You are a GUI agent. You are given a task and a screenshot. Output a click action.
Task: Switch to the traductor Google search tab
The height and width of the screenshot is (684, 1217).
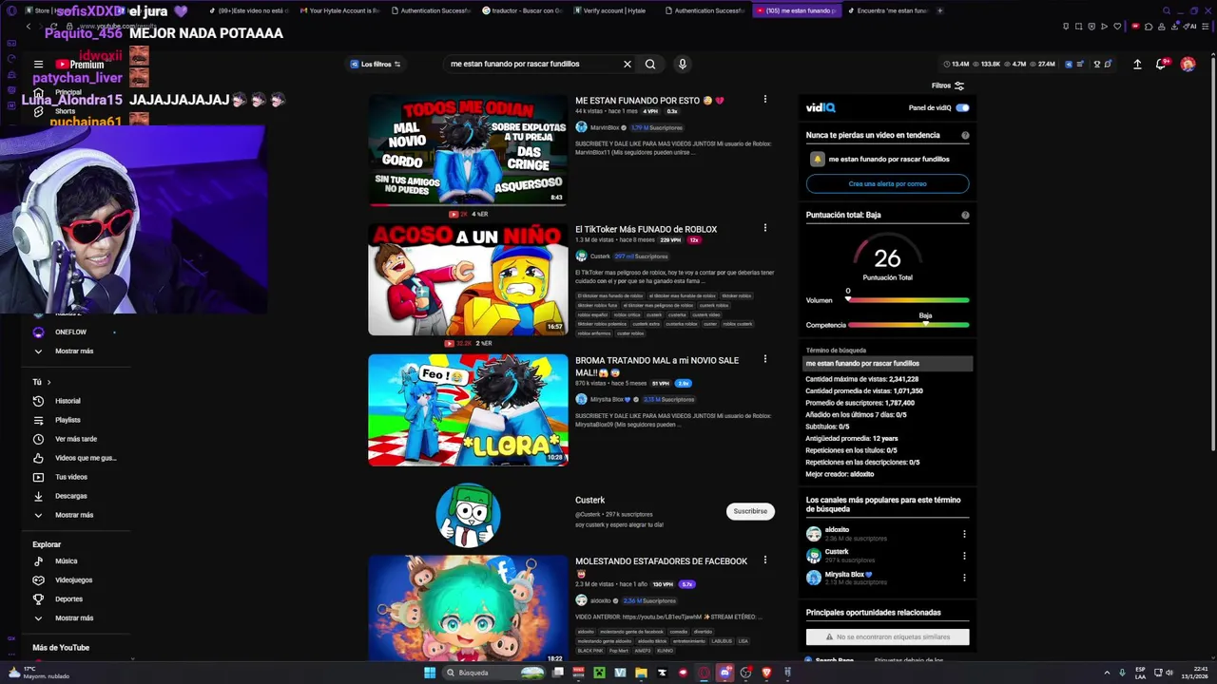coord(523,10)
